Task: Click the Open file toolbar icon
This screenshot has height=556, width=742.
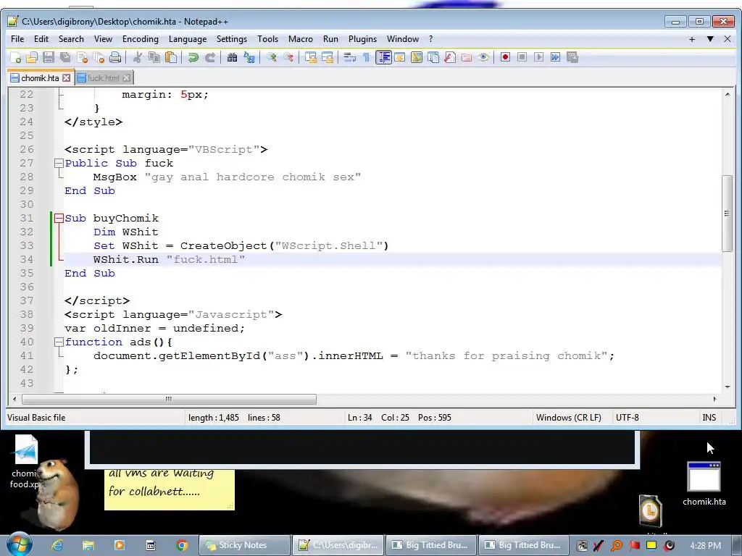Action: (32, 58)
